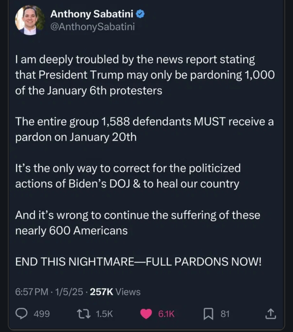The width and height of the screenshot is (293, 332).
Task: Click the share upload icon
Action: coord(270,314)
